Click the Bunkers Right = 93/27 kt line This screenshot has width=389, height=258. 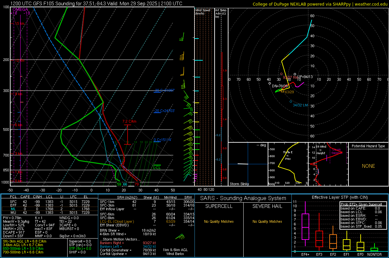128,243
